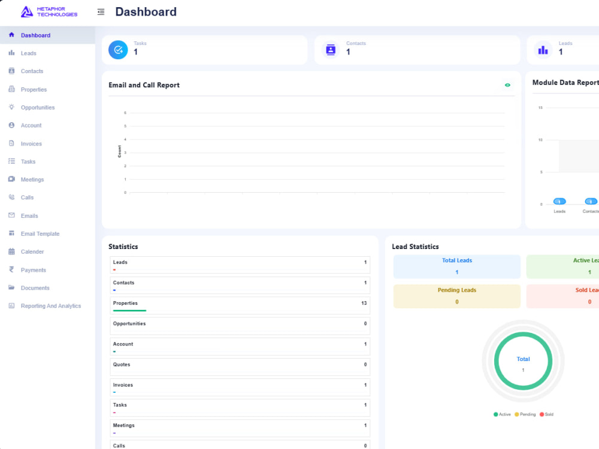The width and height of the screenshot is (599, 449).
Task: Navigate to Email Template via sidebar label
Action: click(x=40, y=233)
